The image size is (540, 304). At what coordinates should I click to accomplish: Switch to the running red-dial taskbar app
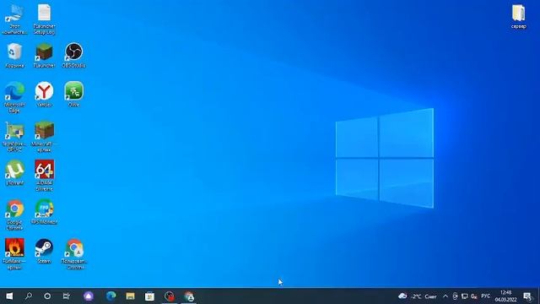click(x=169, y=296)
